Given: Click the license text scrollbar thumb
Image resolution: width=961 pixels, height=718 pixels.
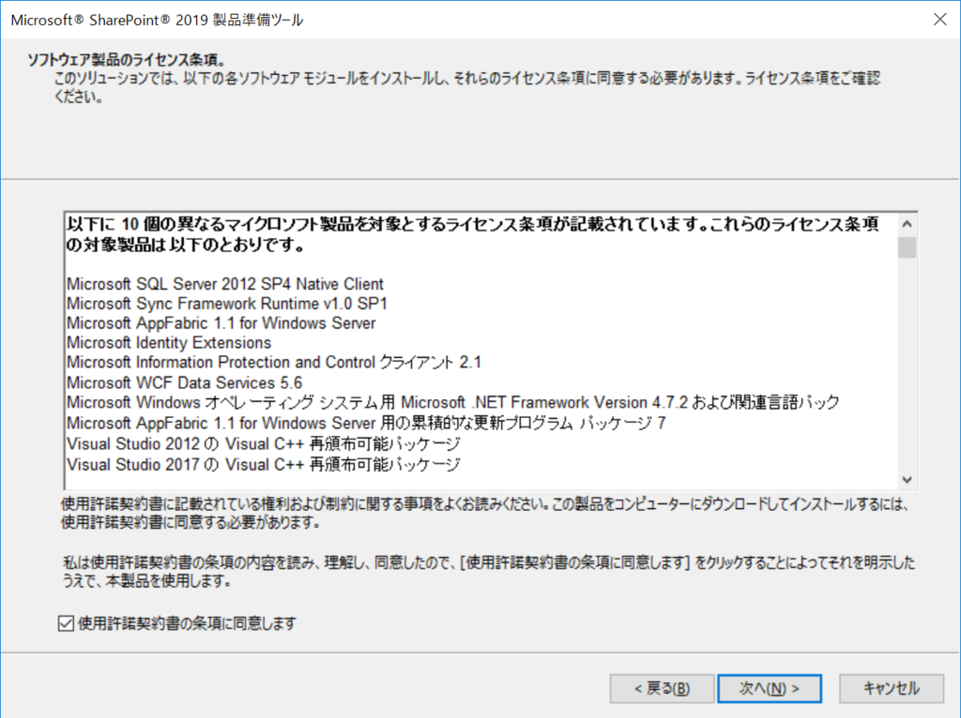Looking at the screenshot, I should coord(908,247).
